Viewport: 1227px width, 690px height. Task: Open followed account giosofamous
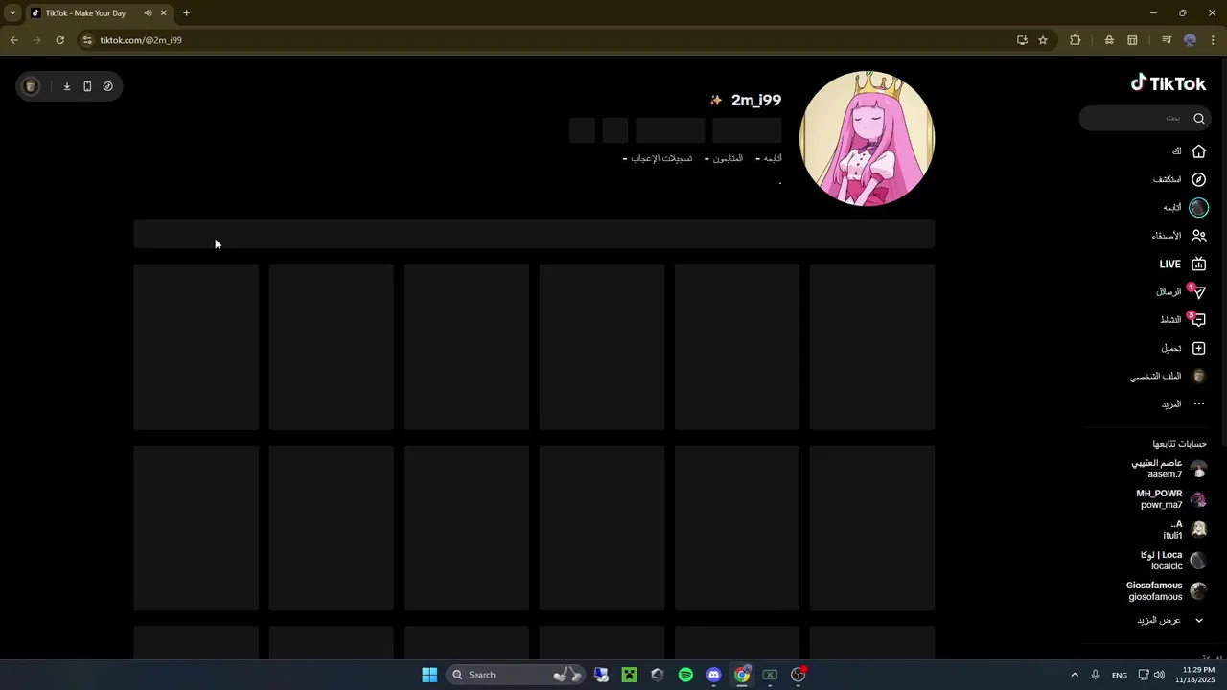[x=1167, y=591]
